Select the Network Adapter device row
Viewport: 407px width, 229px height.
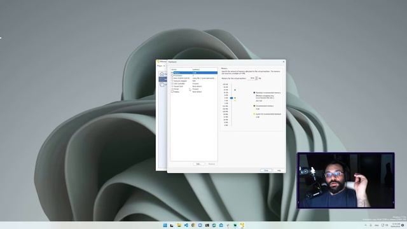coord(194,81)
